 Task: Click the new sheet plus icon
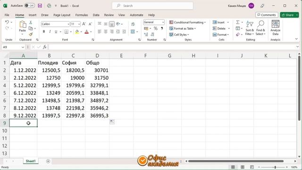[48, 161]
